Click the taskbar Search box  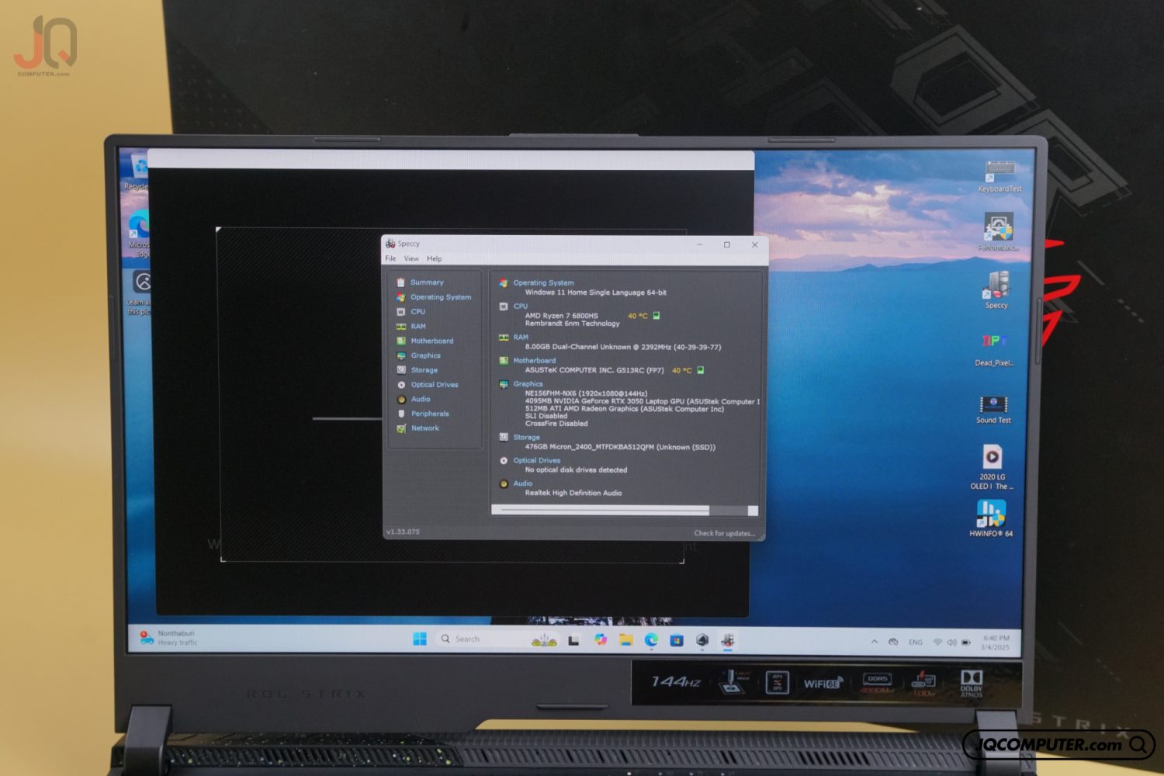pyautogui.click(x=497, y=639)
